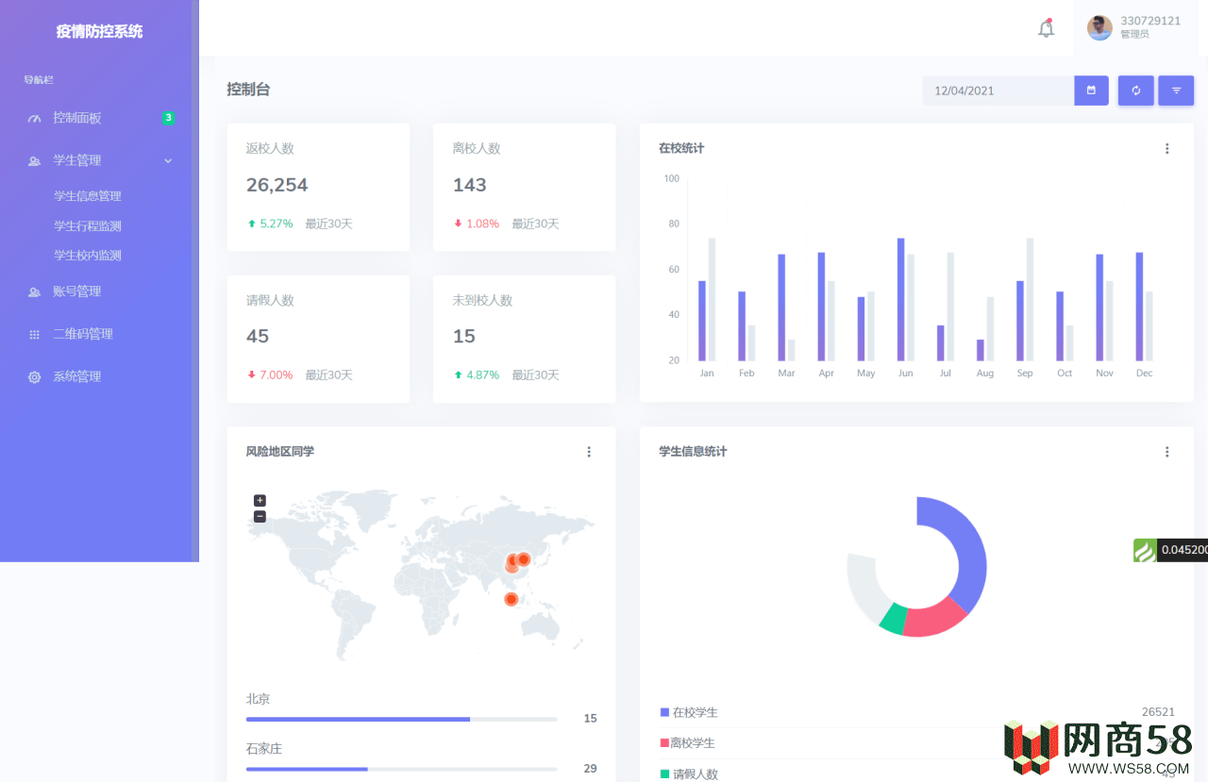Open 学生校内监测 submenu item
Screen dimensions: 1208x782
(88, 256)
